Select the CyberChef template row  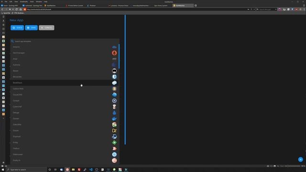[x=64, y=107]
